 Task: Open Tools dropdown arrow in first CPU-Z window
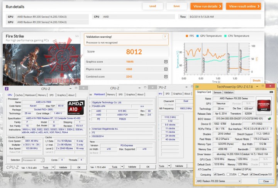click(53, 167)
